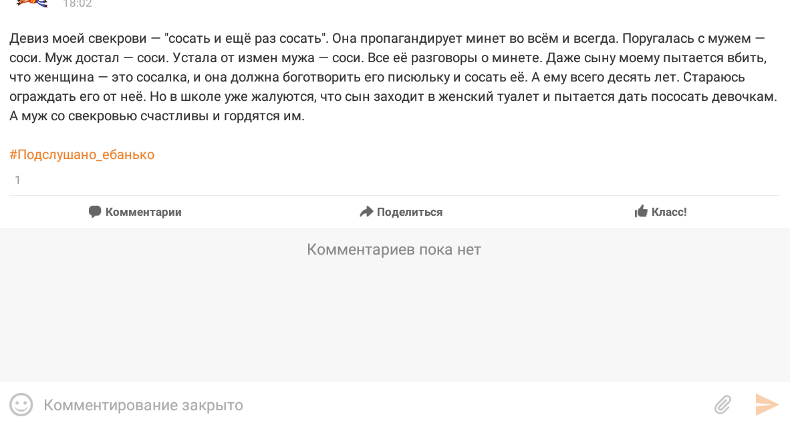Click the Комментариев пока нет message

point(394,250)
